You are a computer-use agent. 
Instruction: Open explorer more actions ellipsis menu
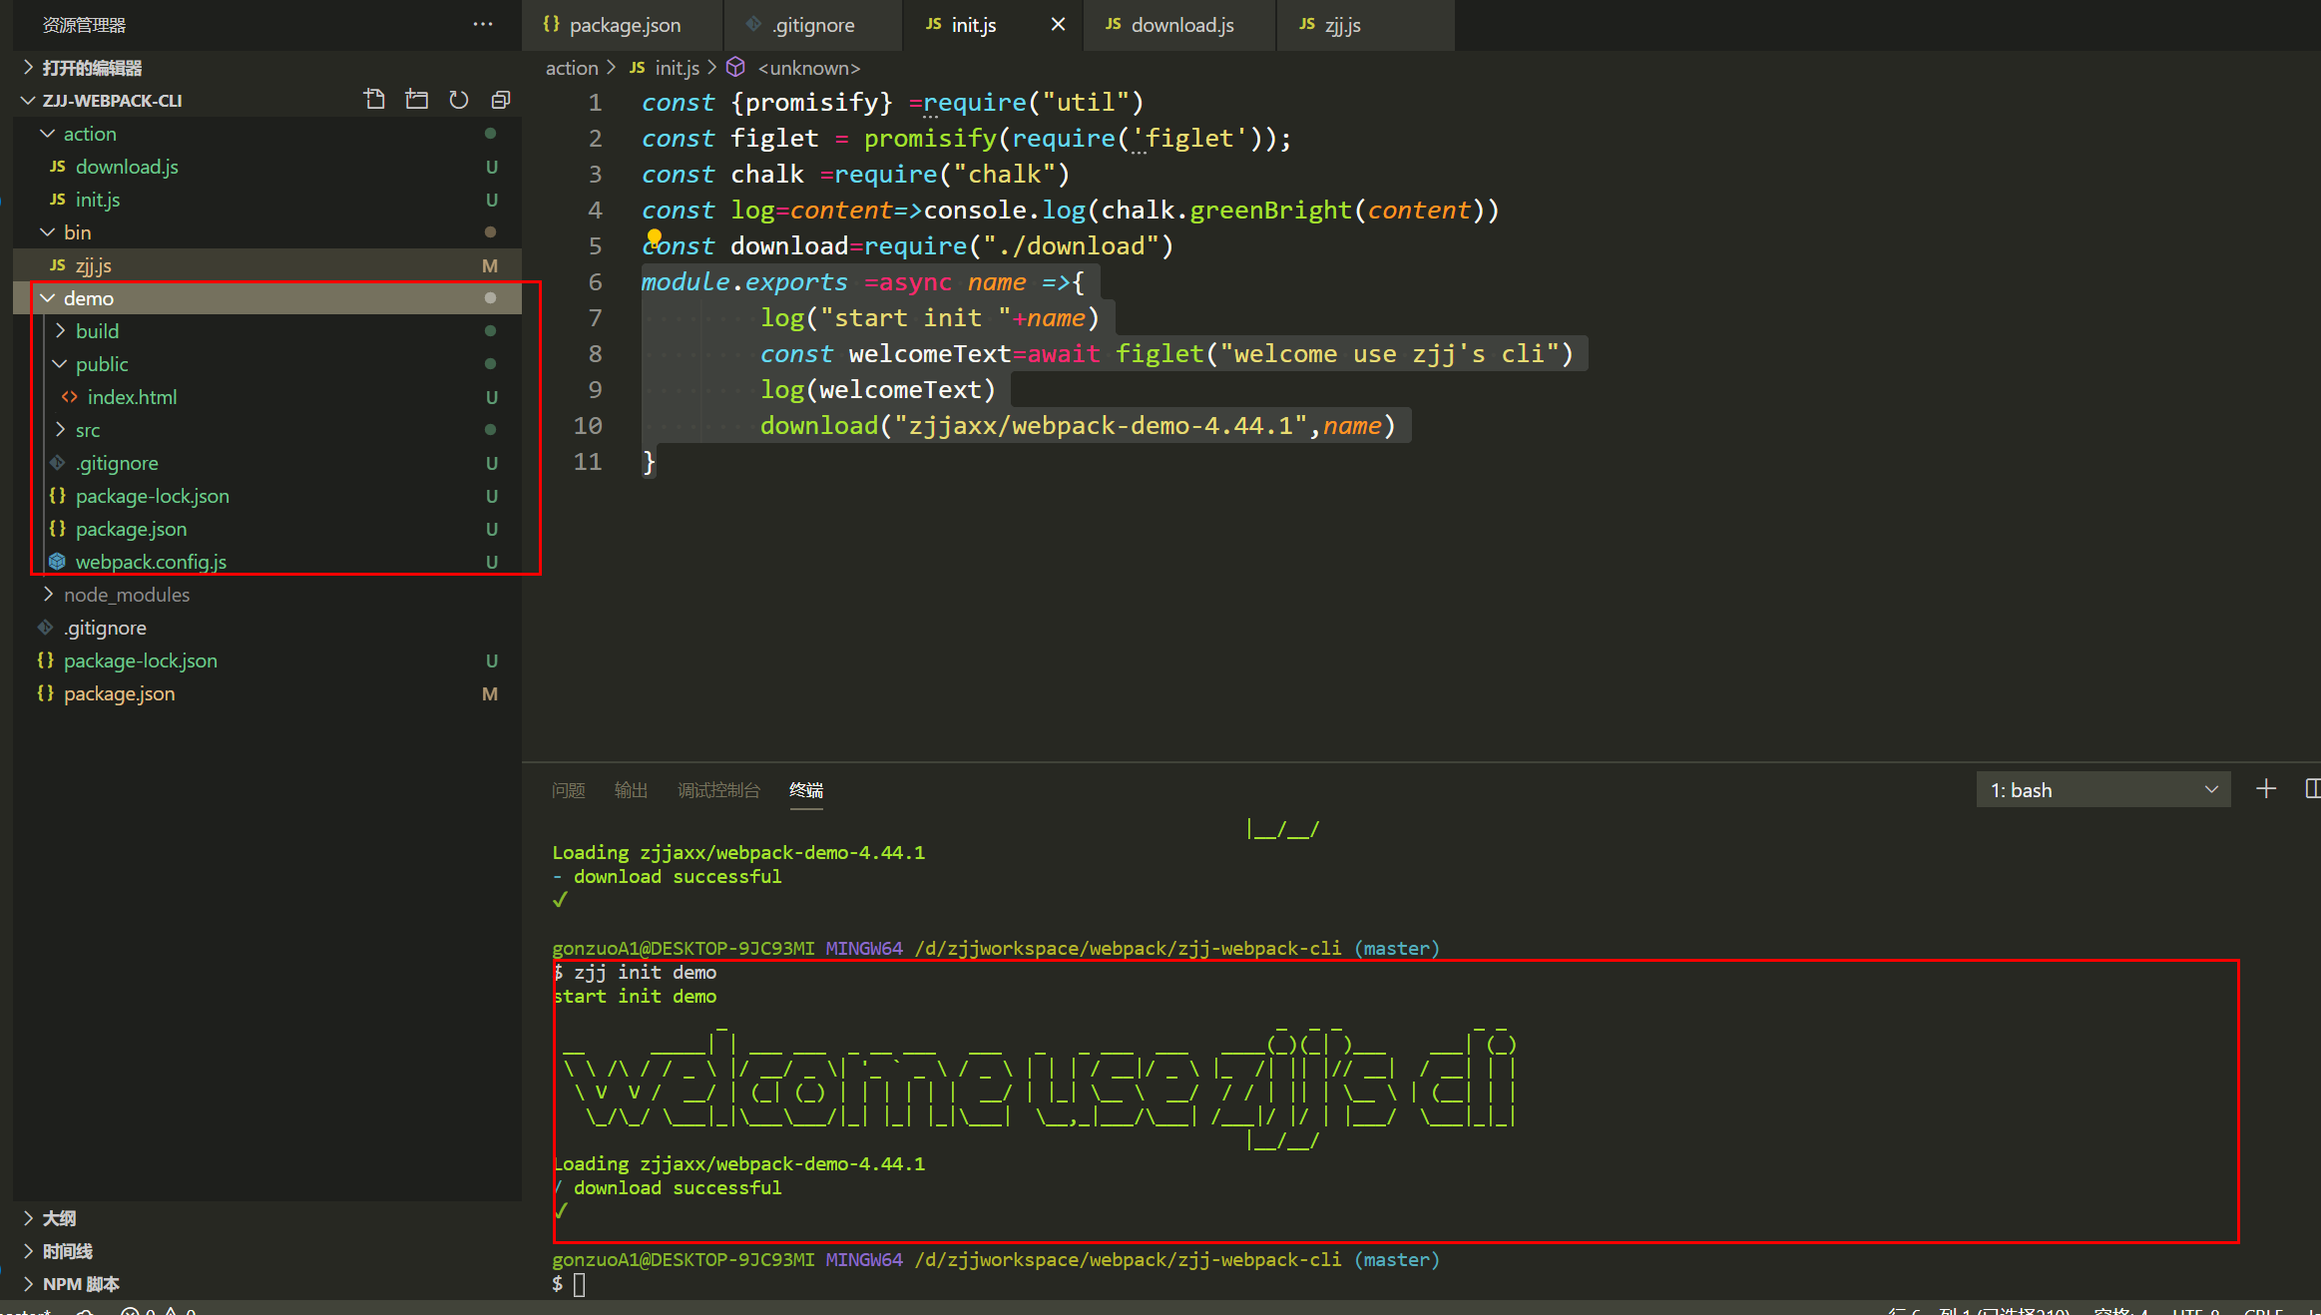pyautogui.click(x=483, y=24)
